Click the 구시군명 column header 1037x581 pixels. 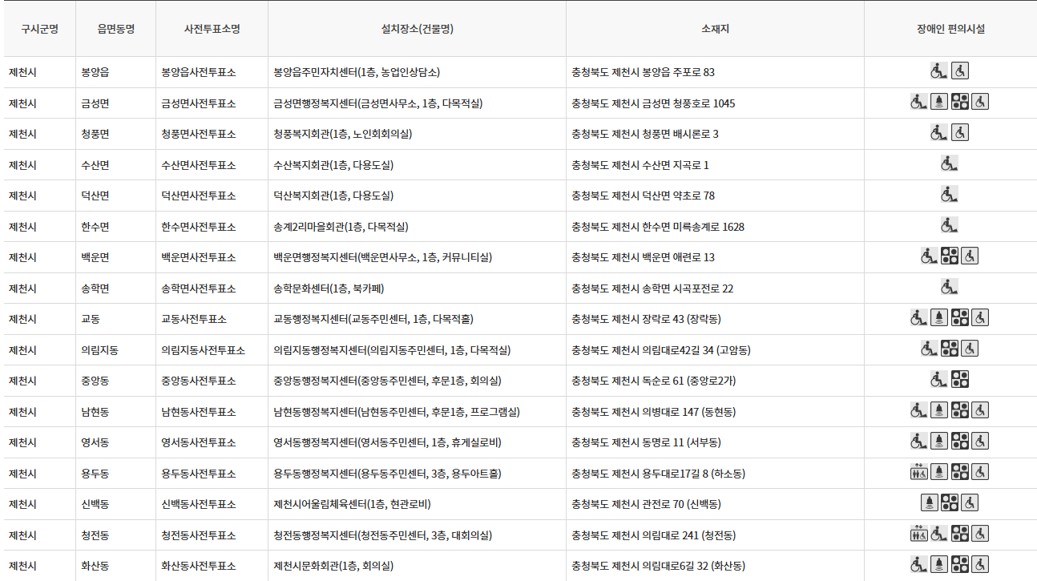(39, 29)
